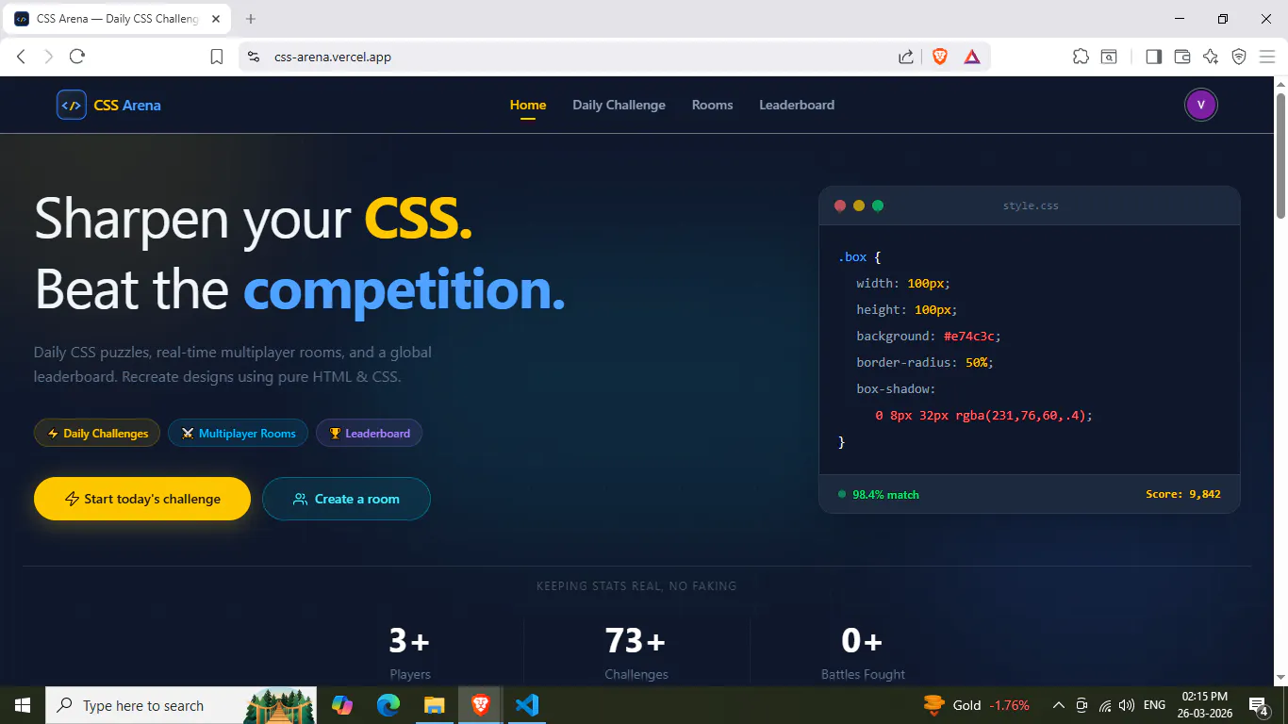Click the CSS Arena brand text
Image resolution: width=1288 pixels, height=724 pixels.
[x=127, y=105]
